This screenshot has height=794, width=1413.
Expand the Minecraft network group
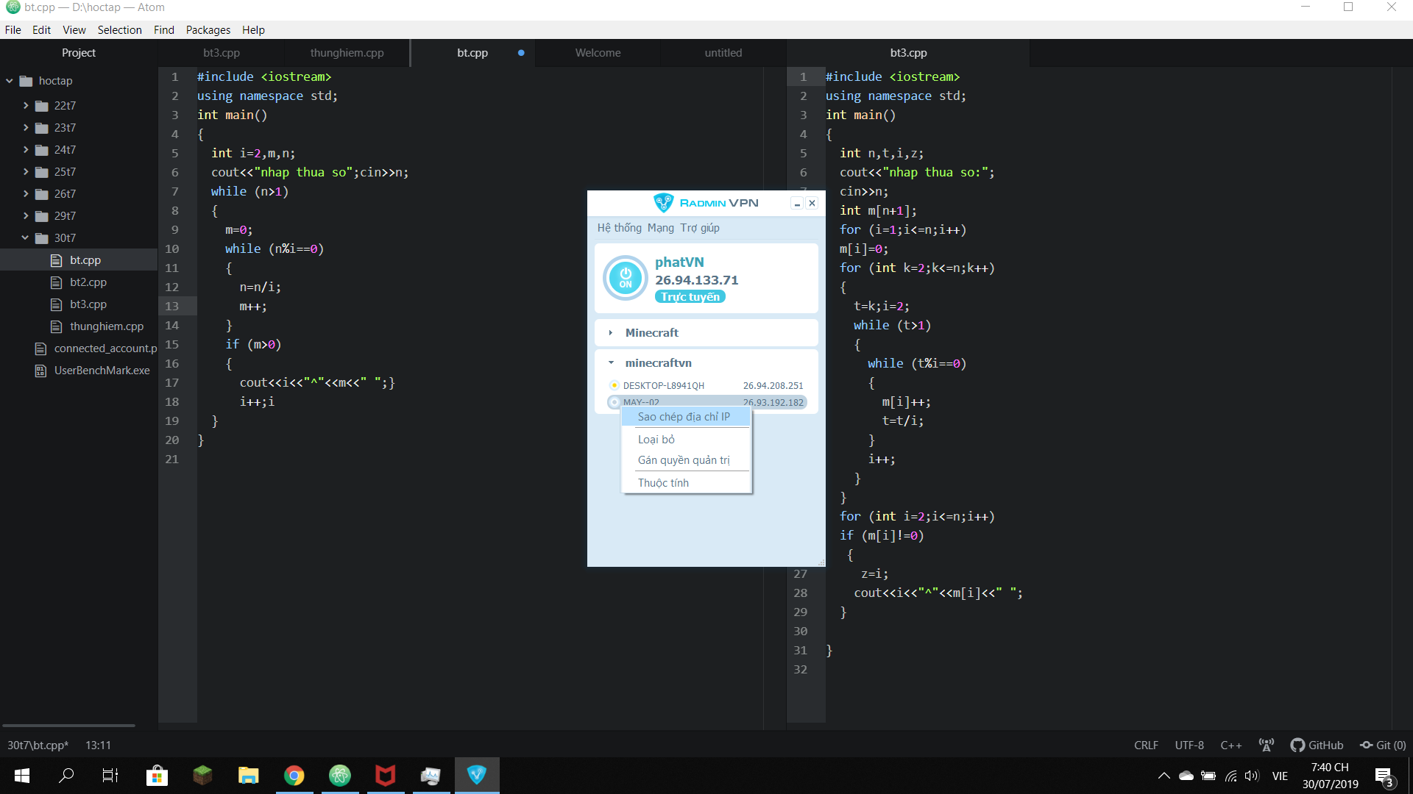(611, 333)
